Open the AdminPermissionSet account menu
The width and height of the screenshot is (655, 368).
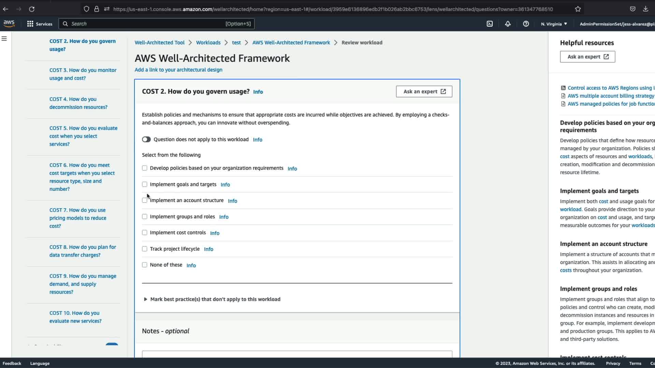coord(616,24)
